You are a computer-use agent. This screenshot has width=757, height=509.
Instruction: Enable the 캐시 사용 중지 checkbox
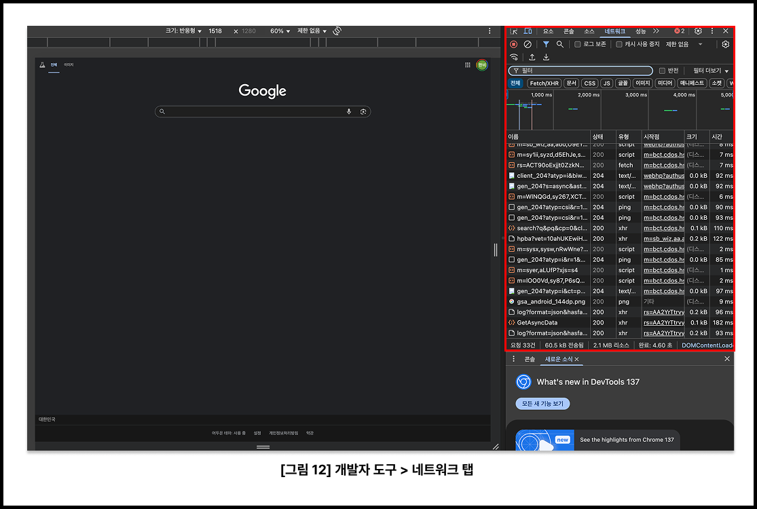click(619, 44)
